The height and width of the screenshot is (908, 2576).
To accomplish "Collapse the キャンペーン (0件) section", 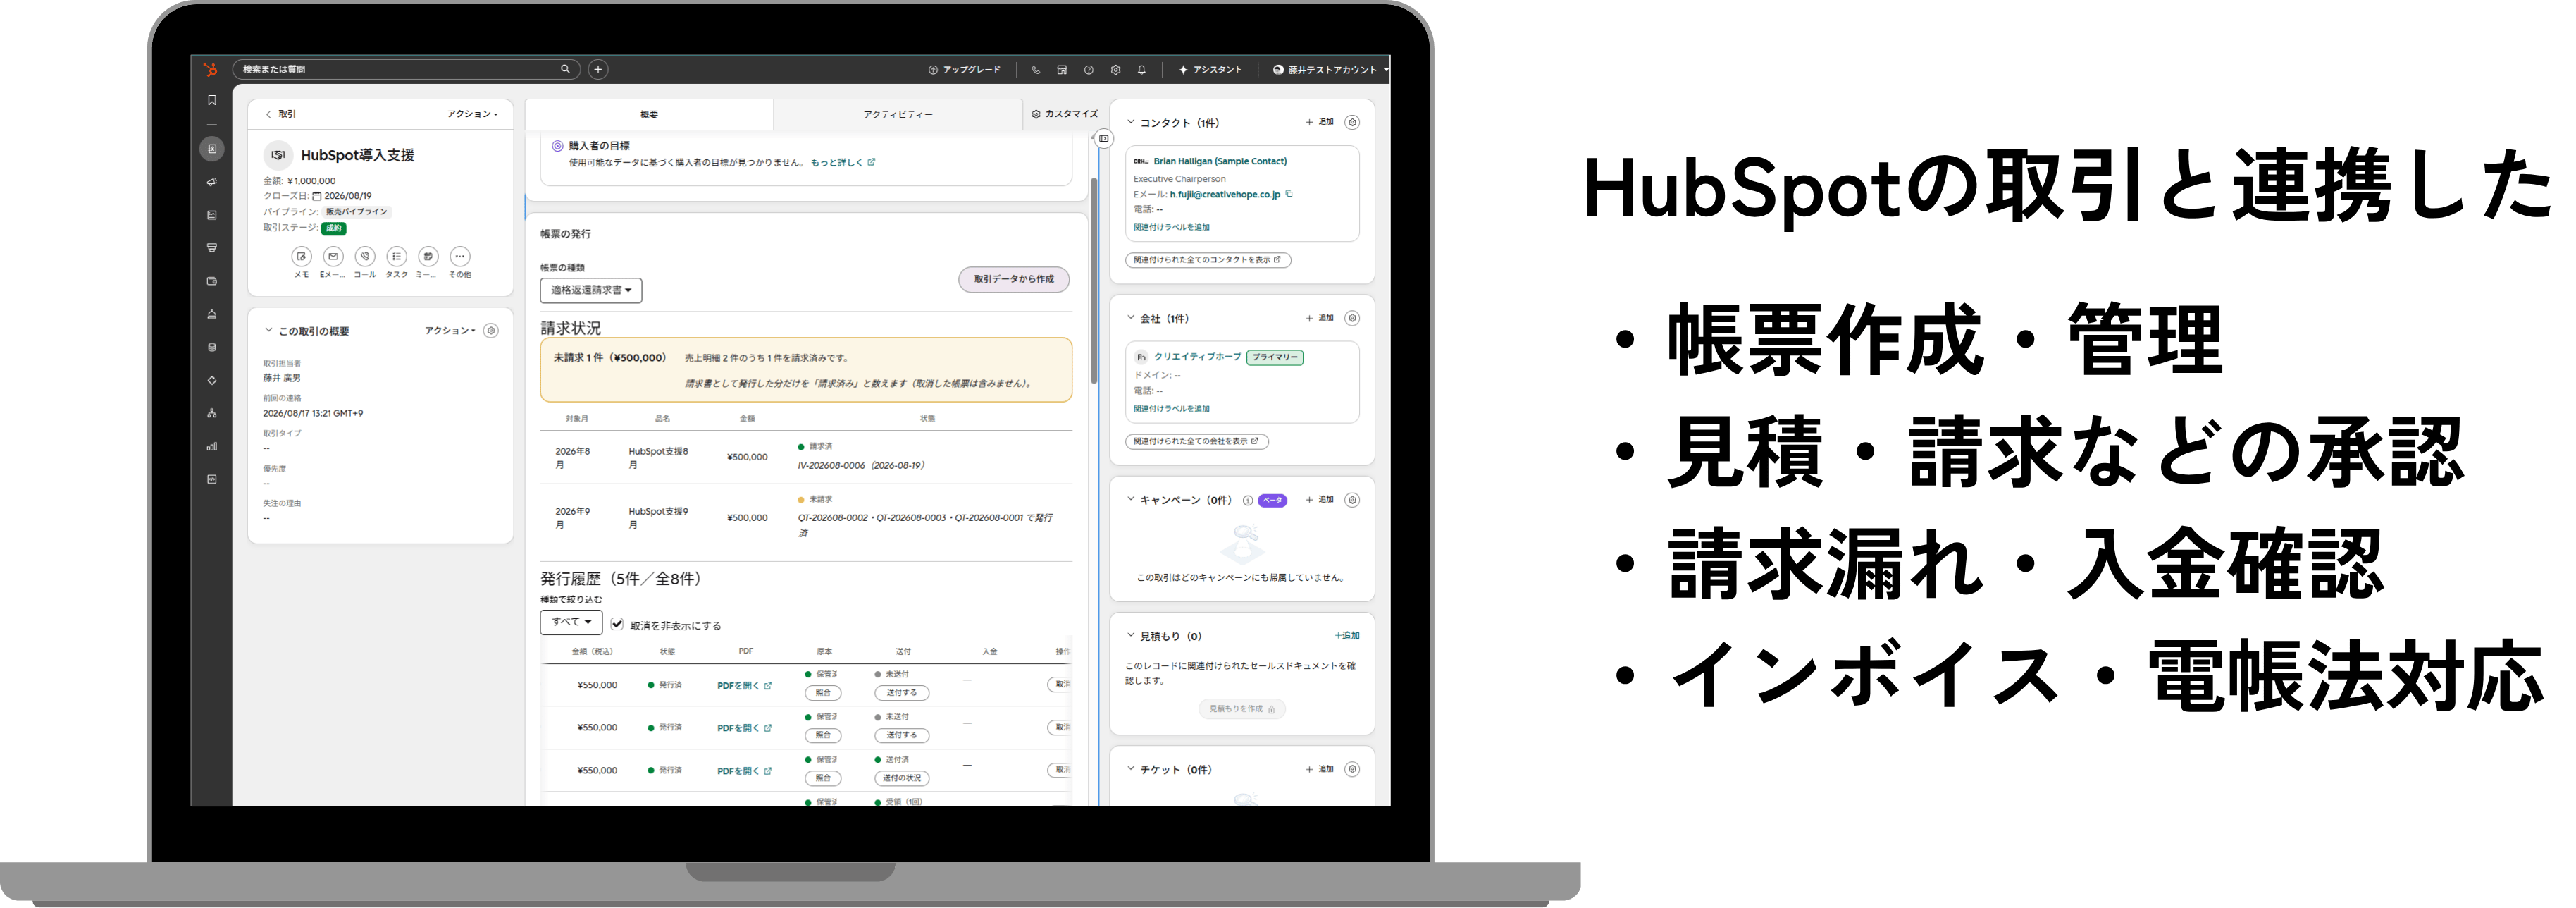I will (1131, 499).
